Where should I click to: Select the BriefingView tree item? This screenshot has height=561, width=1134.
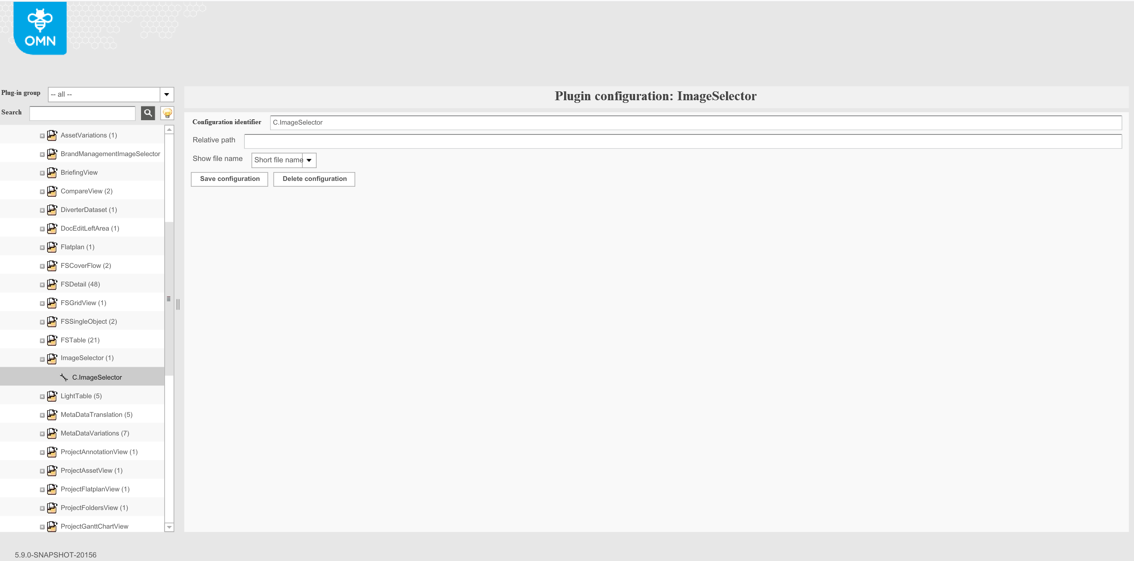click(x=79, y=173)
